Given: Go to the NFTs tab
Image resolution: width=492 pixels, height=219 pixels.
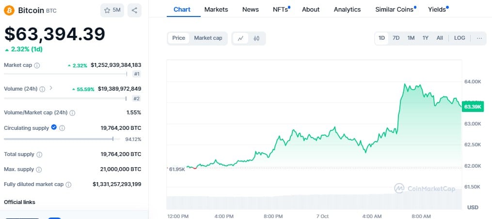Looking at the screenshot, I should point(281,9).
